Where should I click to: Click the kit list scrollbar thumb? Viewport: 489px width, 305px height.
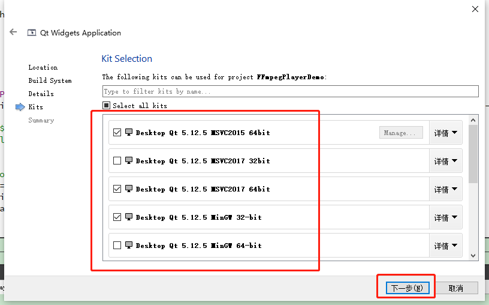click(473, 154)
